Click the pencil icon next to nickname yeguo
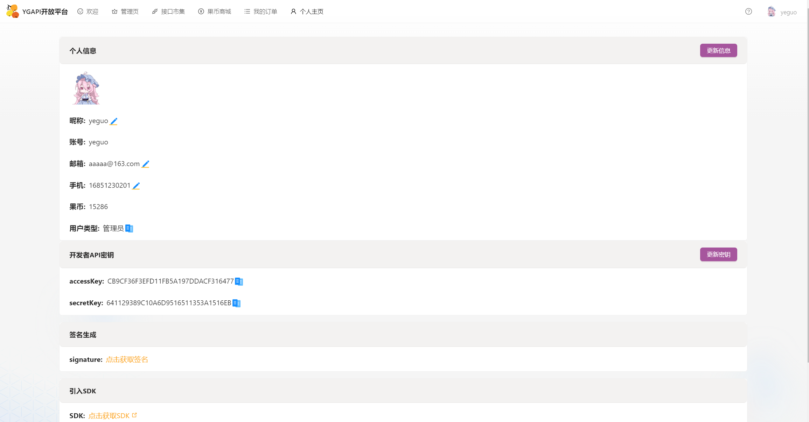 click(x=113, y=121)
